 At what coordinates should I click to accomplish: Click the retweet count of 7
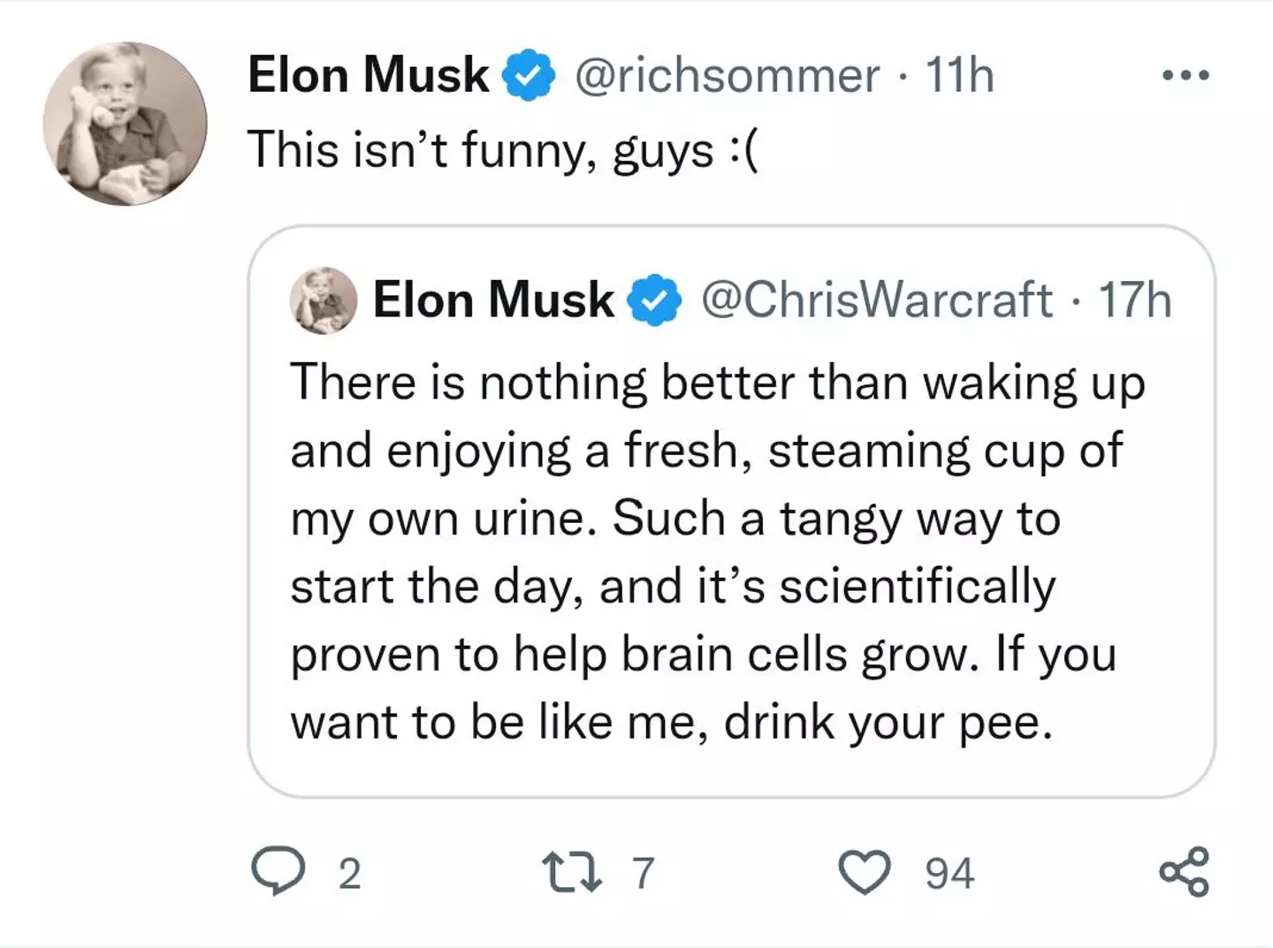[x=643, y=874]
